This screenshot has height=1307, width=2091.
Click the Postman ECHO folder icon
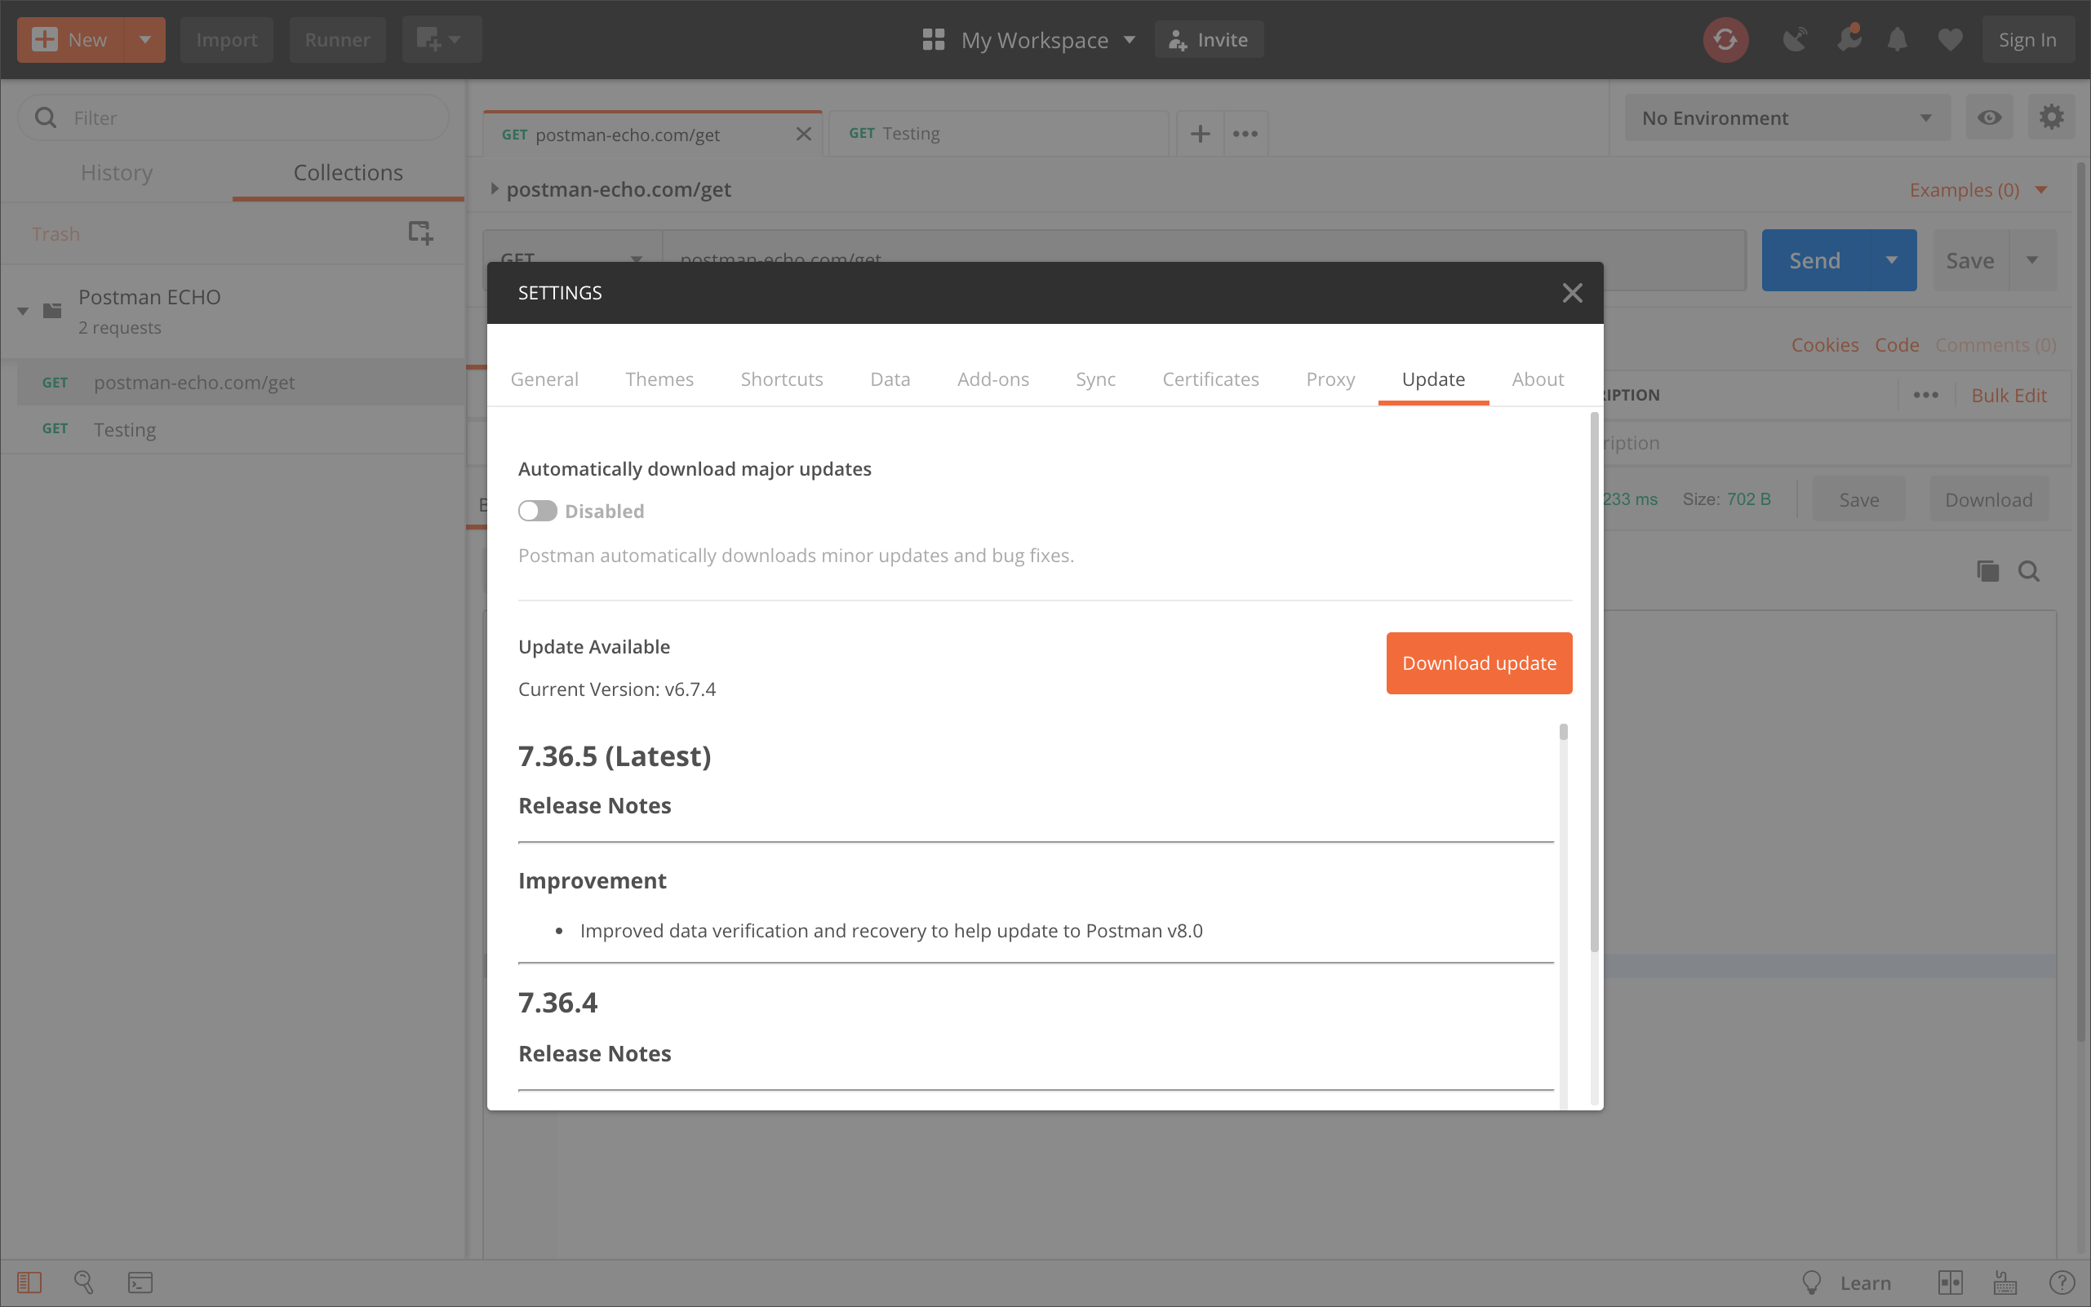53,310
